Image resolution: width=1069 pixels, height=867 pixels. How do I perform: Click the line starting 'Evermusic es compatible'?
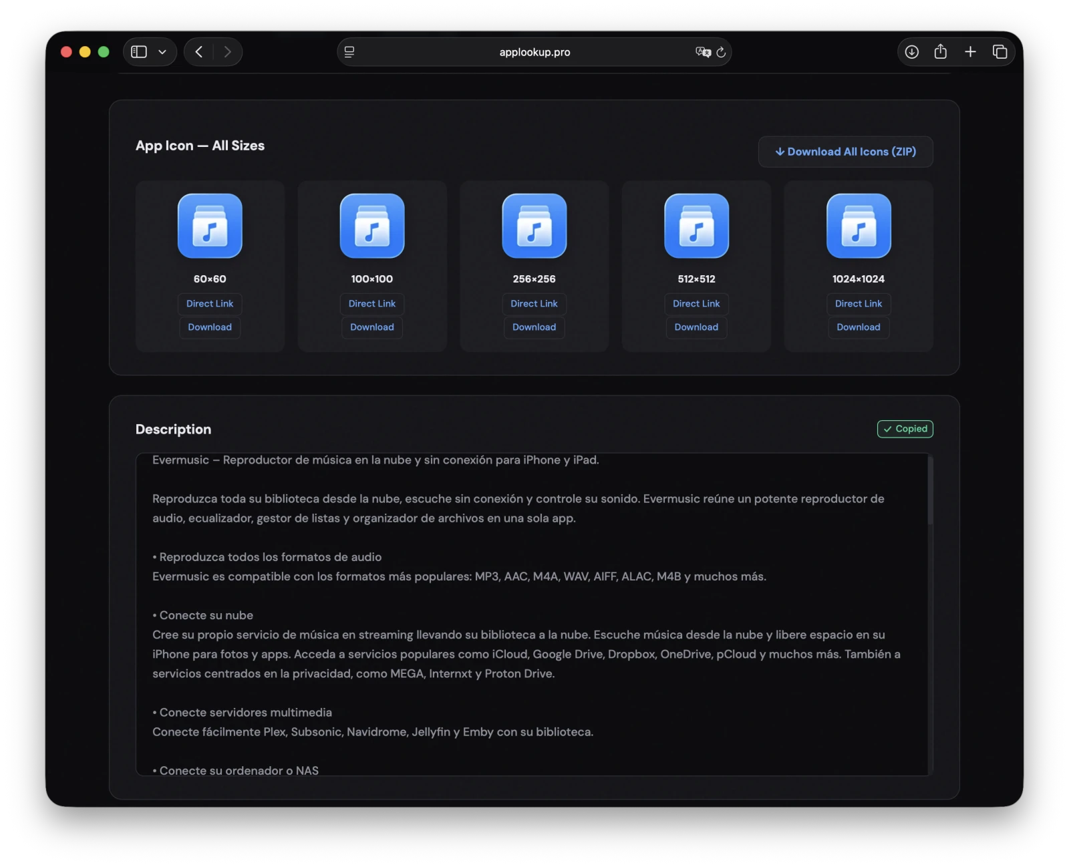[x=459, y=576]
